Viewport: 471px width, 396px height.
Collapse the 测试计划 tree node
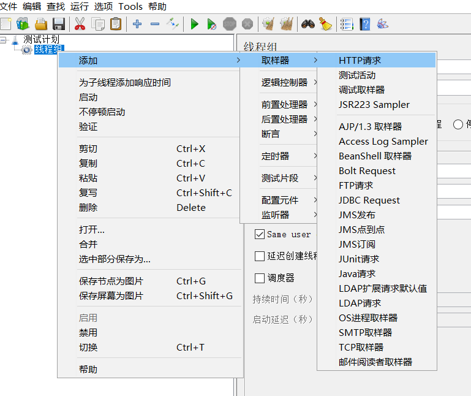(x=4, y=40)
